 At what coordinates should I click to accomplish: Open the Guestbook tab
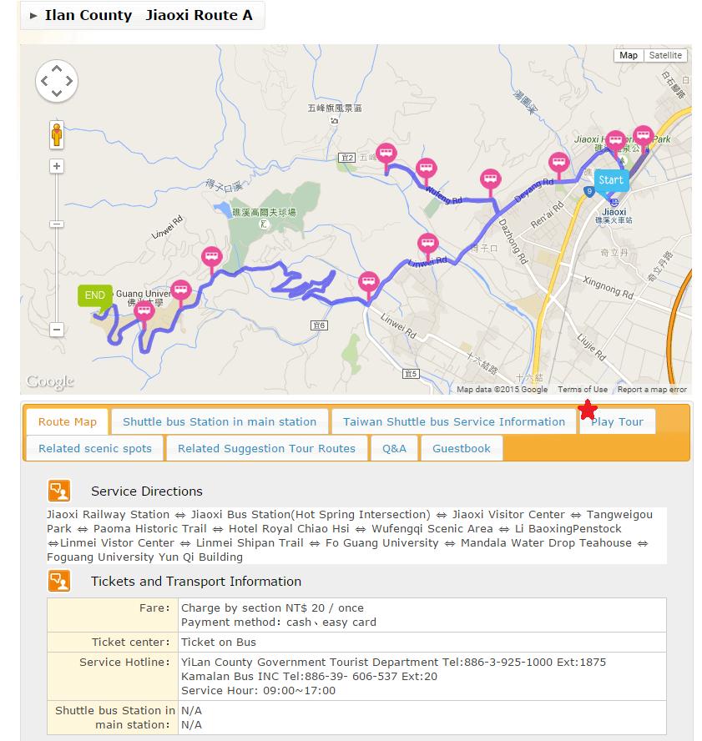[462, 448]
